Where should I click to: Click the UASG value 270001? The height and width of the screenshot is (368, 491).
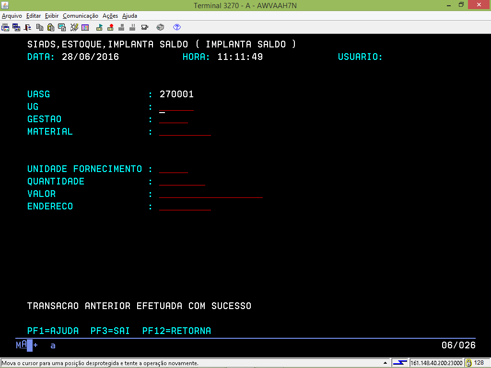coord(176,94)
